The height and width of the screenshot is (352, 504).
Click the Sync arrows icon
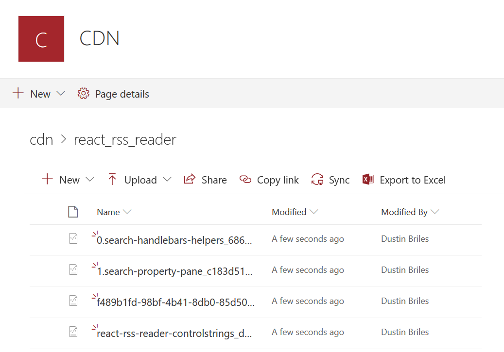(317, 179)
